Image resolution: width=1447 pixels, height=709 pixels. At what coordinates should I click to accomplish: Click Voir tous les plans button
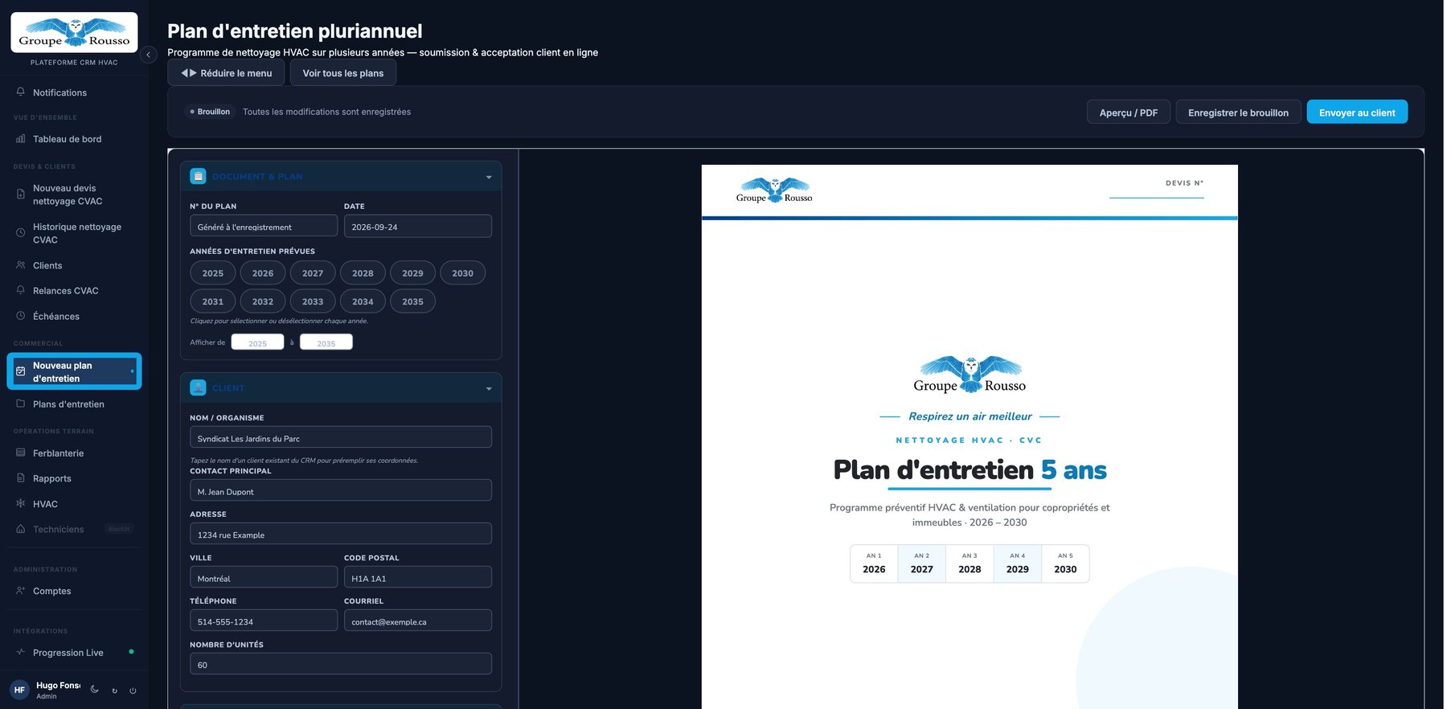342,73
